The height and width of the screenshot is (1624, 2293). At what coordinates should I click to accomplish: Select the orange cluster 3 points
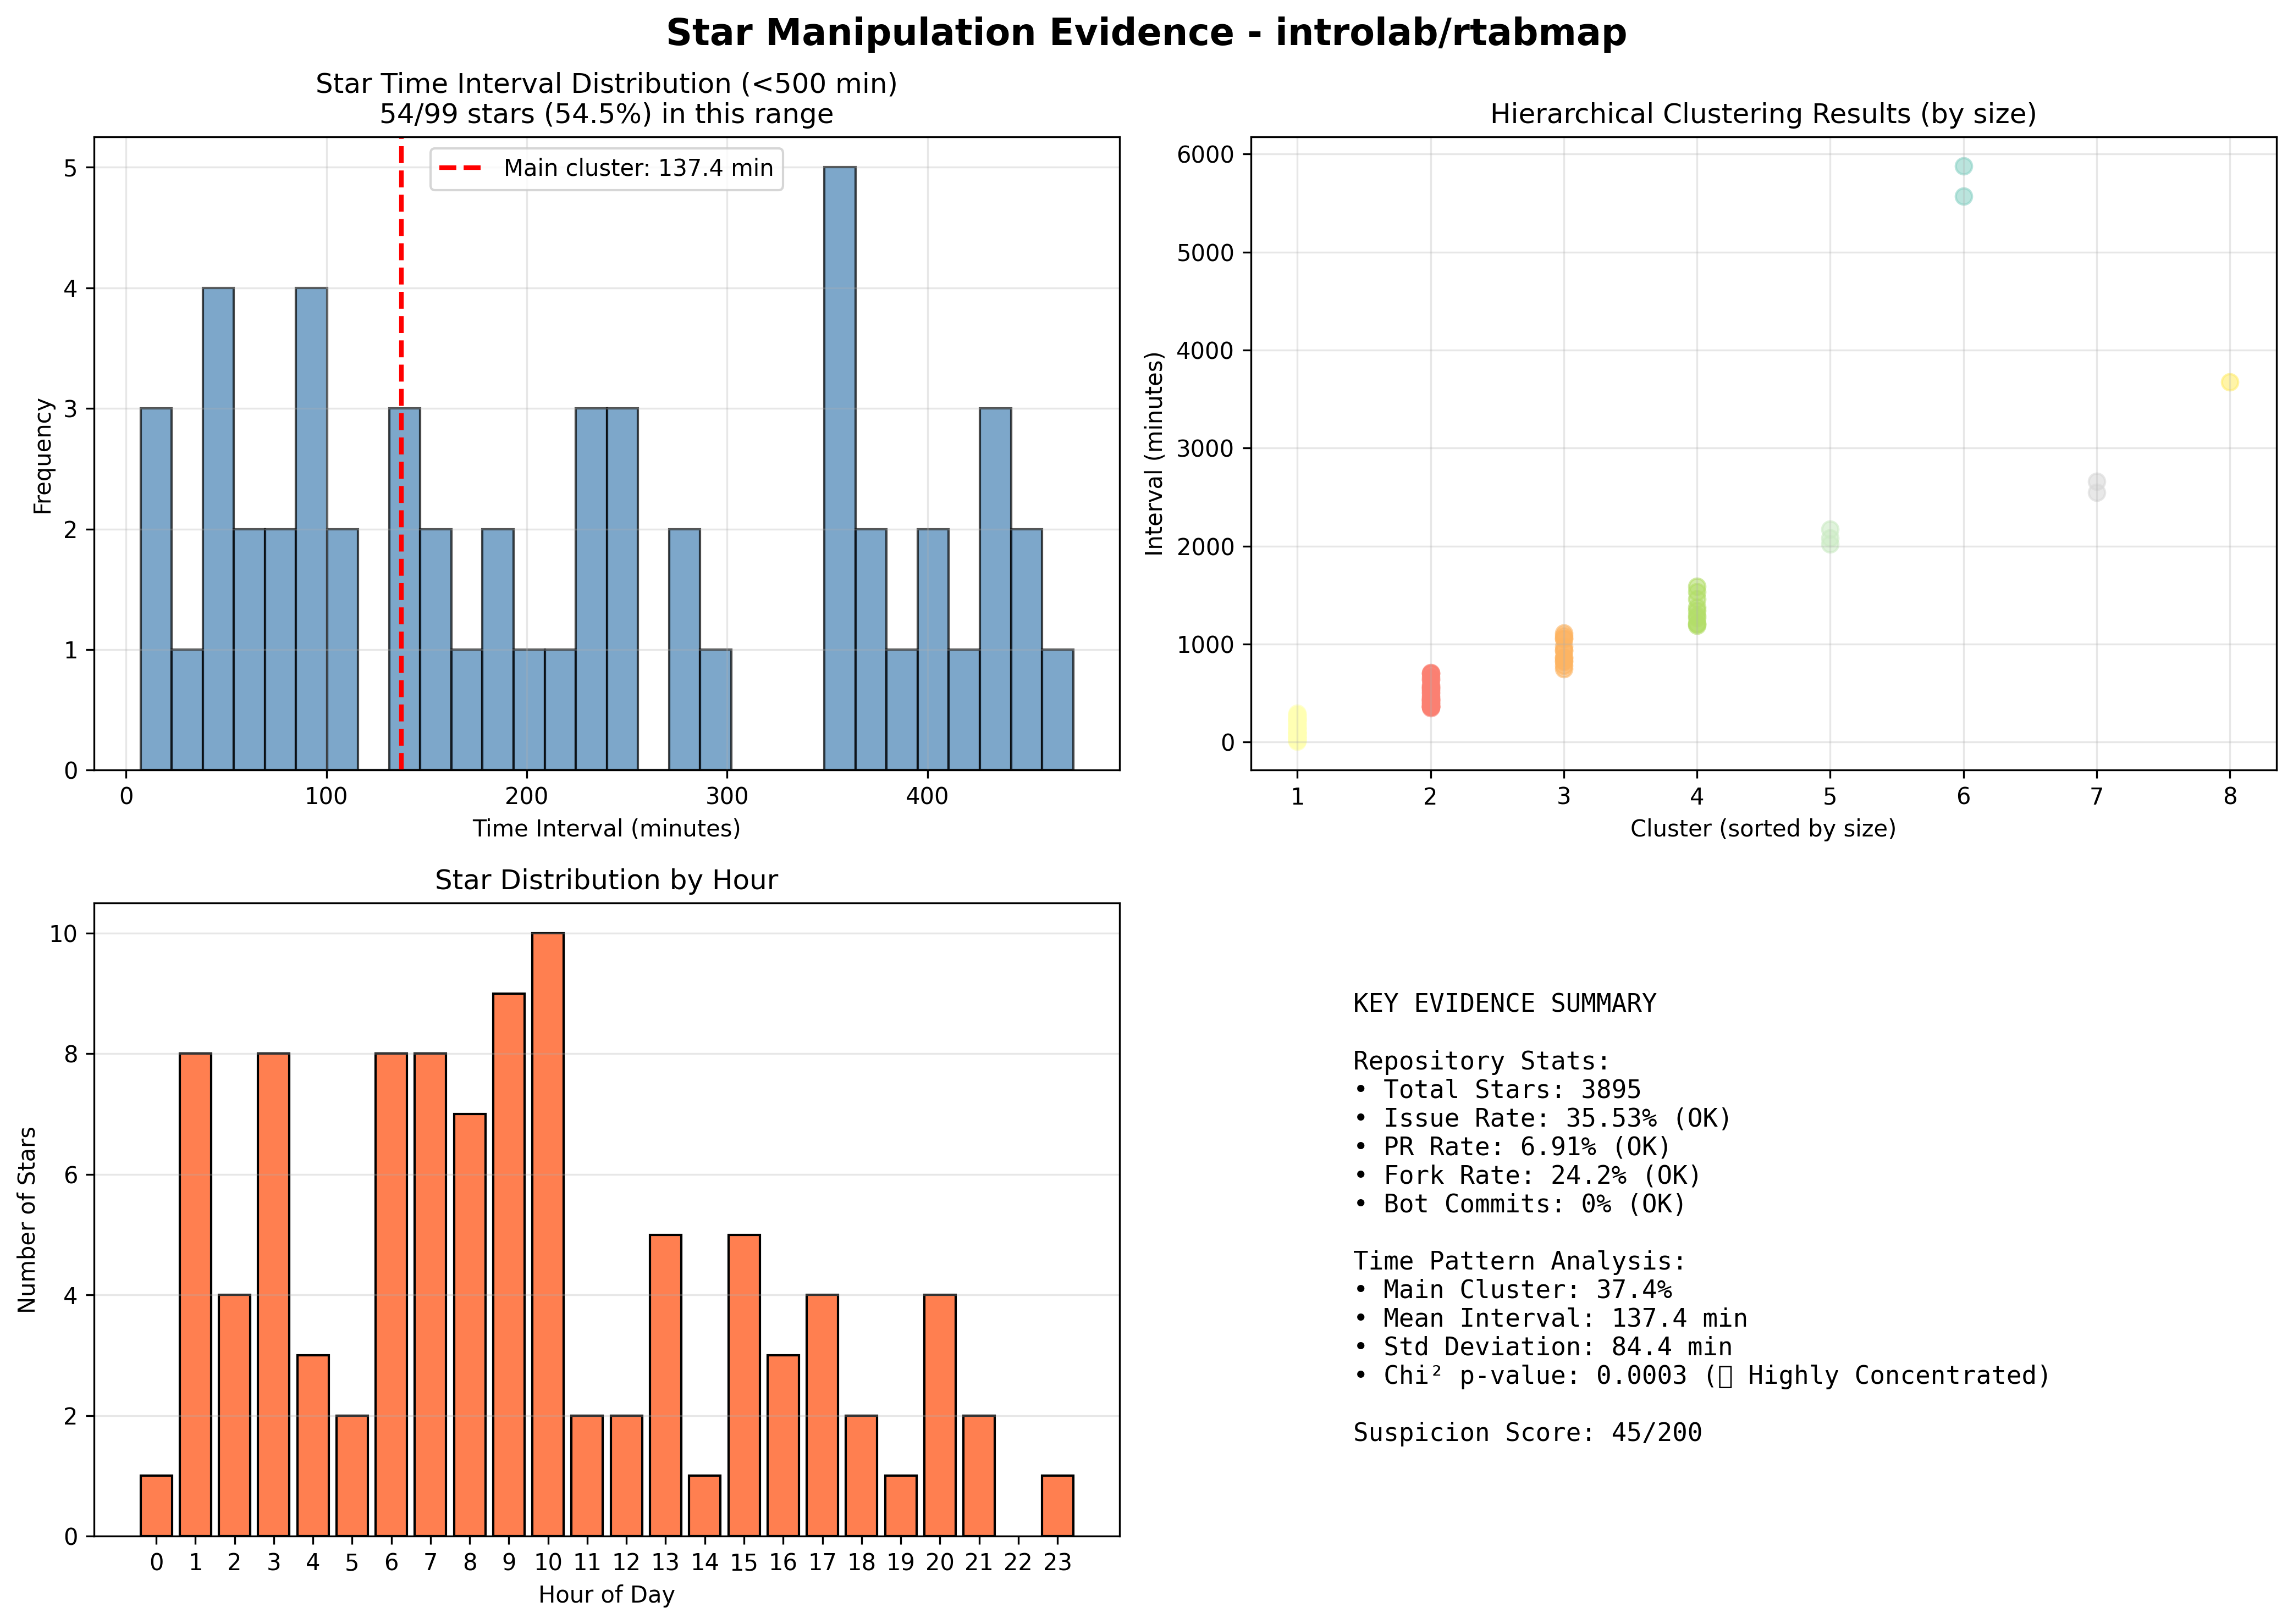tap(1564, 652)
